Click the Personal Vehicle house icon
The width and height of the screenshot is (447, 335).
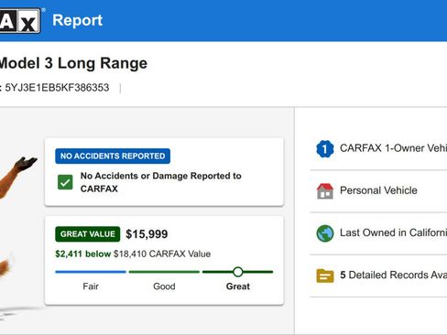pyautogui.click(x=325, y=191)
